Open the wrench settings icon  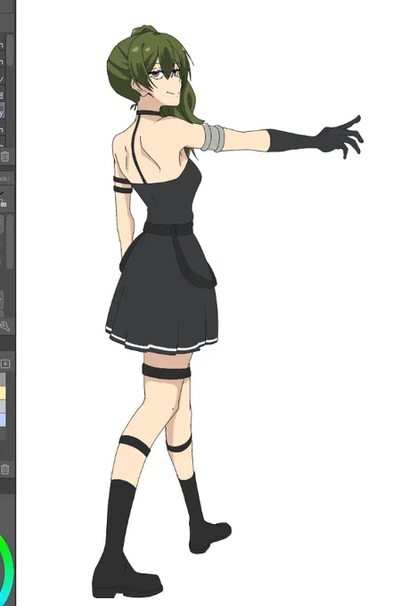pyautogui.click(x=4, y=326)
